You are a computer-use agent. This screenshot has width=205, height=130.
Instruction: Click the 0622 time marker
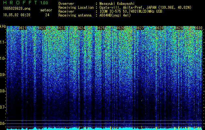click(x=42, y=28)
